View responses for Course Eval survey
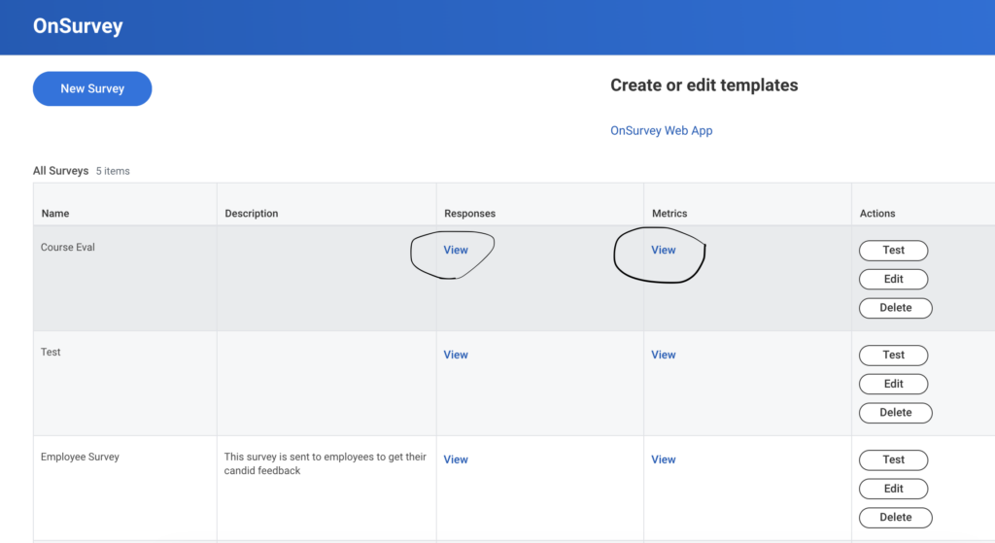The height and width of the screenshot is (543, 995). 456,251
